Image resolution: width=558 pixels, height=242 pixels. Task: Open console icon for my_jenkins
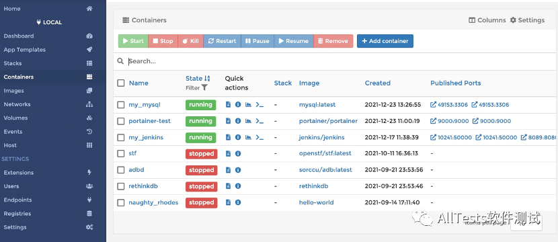[260, 137]
